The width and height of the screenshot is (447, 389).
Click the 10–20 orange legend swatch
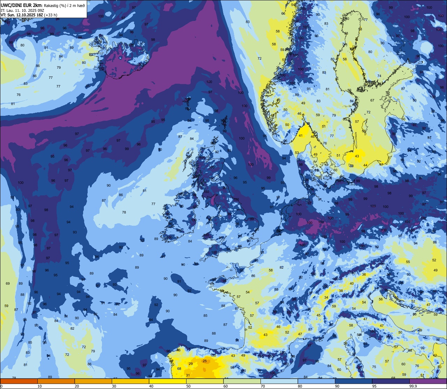56,381
